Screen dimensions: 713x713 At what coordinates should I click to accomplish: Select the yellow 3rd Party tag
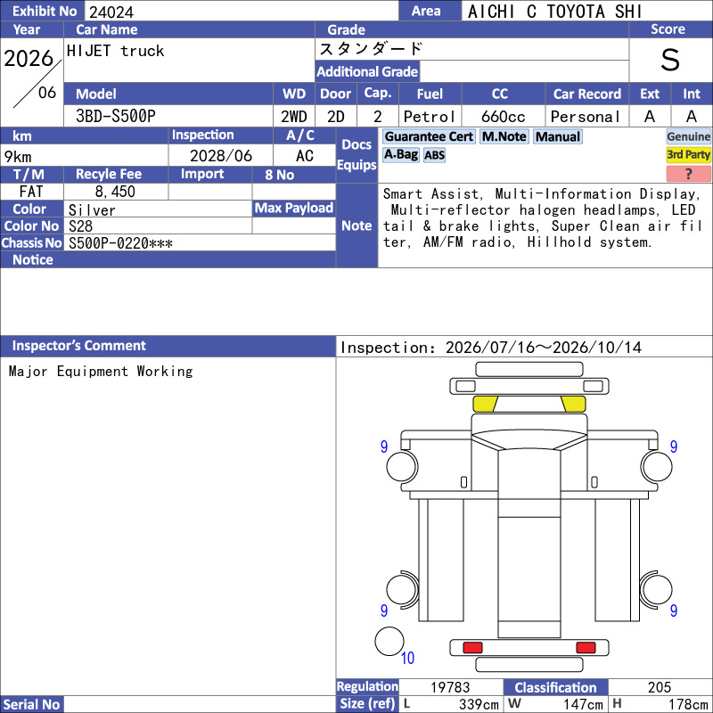(x=688, y=155)
